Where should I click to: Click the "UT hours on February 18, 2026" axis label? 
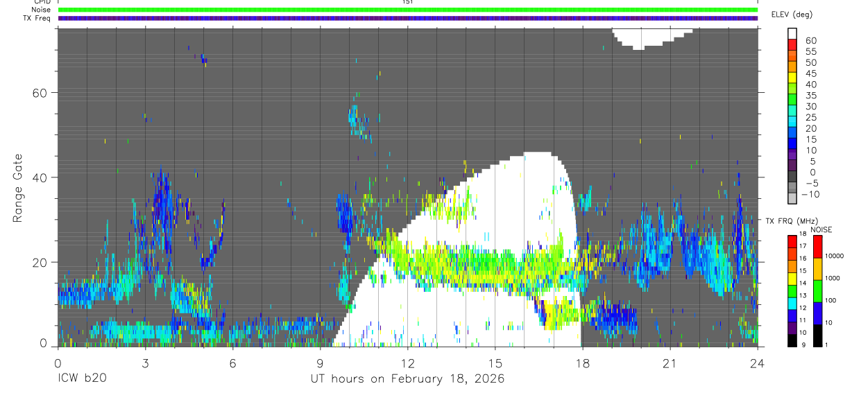coord(407,380)
